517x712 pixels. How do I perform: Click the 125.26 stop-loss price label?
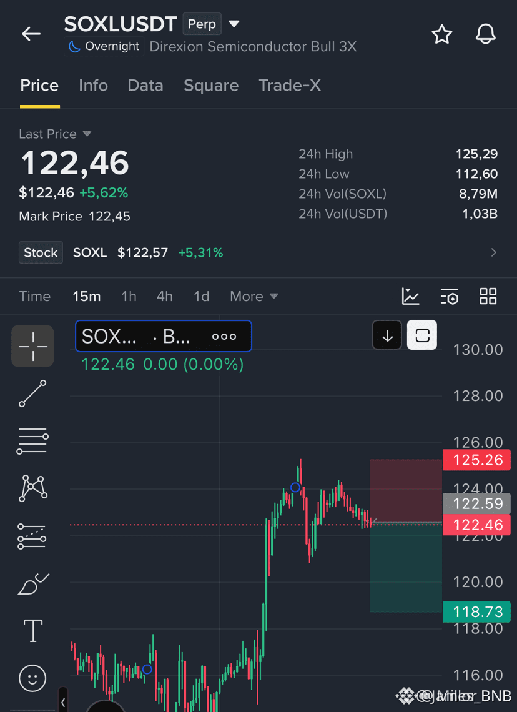pos(477,460)
